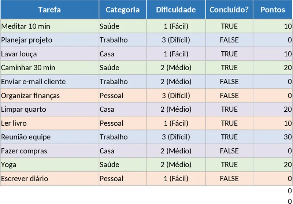Click the Ler livro cell
293x204 pixels.
click(x=49, y=123)
